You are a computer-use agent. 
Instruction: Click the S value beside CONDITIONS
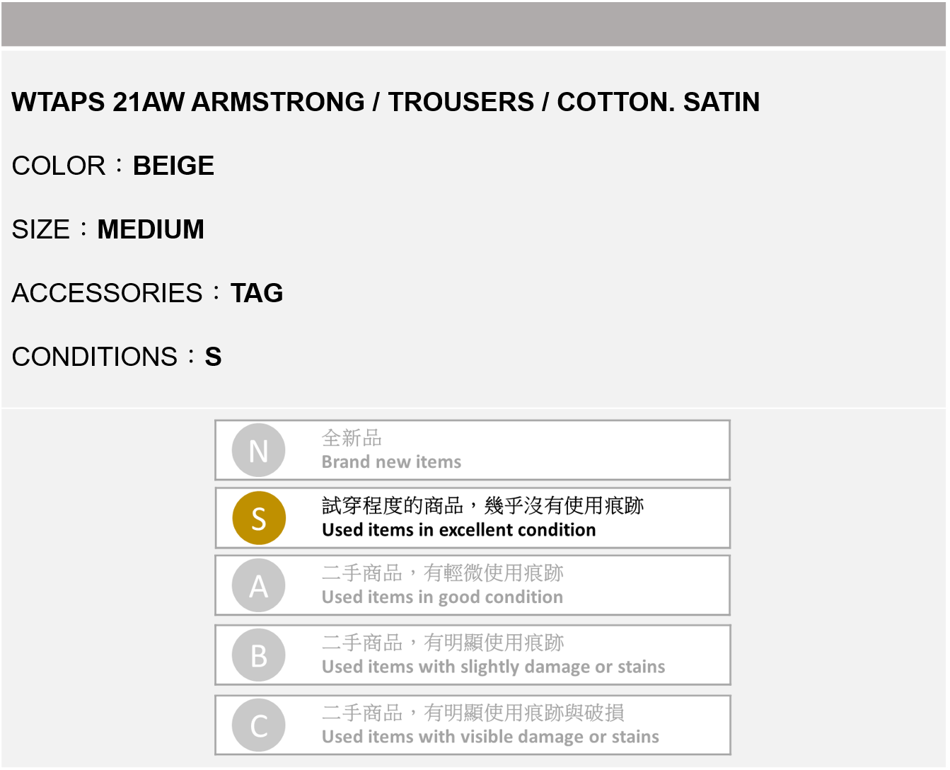coord(213,357)
